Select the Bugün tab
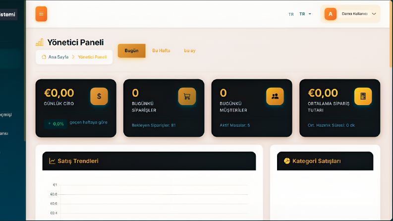This screenshot has height=221, width=393. 132,51
